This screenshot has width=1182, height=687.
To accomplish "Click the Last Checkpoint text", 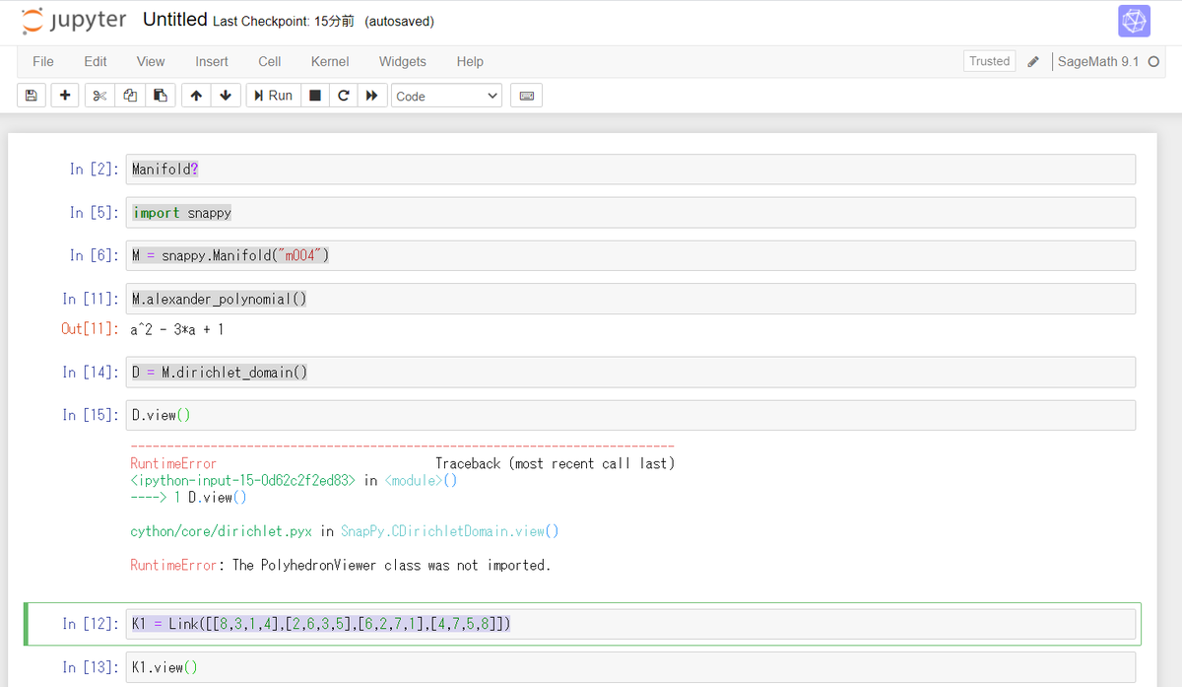I will 283,22.
